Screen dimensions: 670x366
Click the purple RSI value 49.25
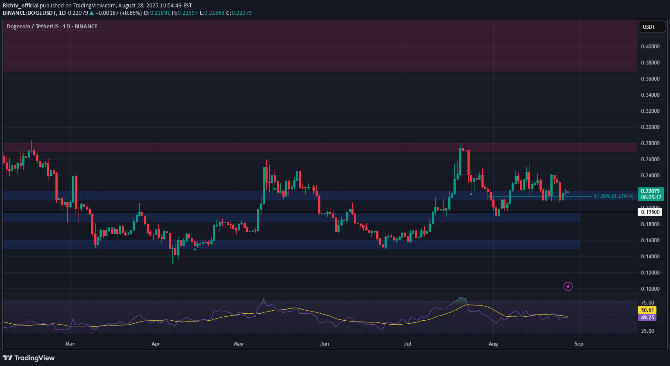click(x=647, y=318)
